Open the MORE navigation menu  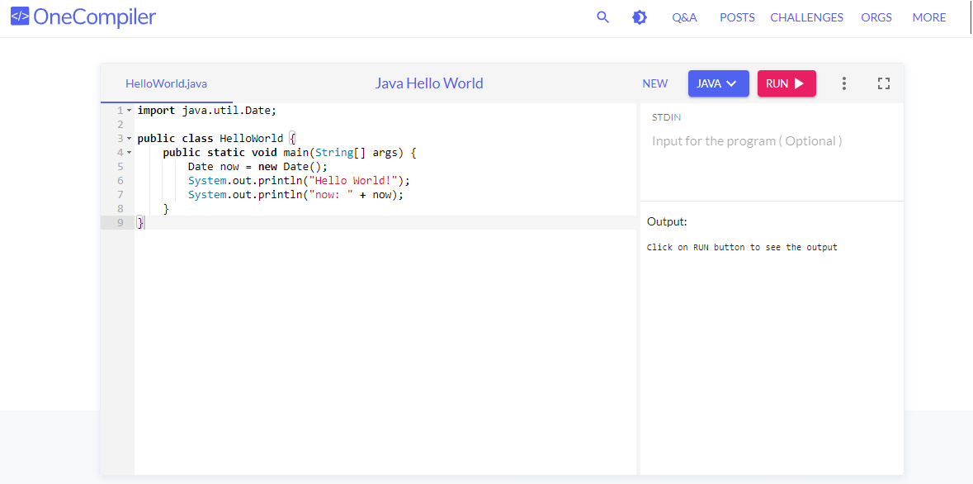coord(929,17)
